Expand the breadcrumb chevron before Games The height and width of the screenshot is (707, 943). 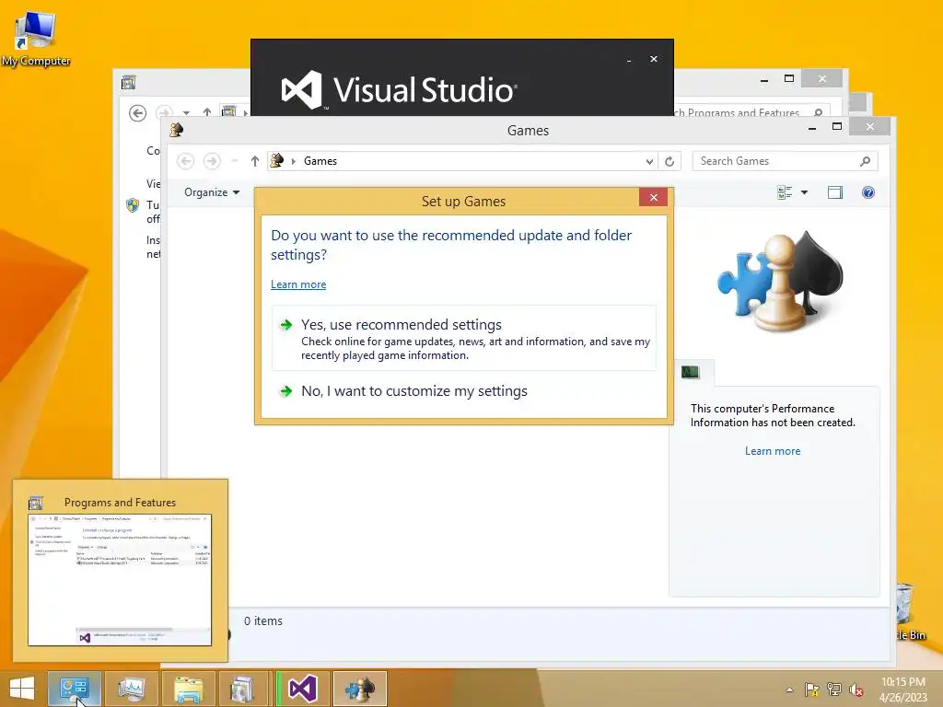(x=294, y=161)
